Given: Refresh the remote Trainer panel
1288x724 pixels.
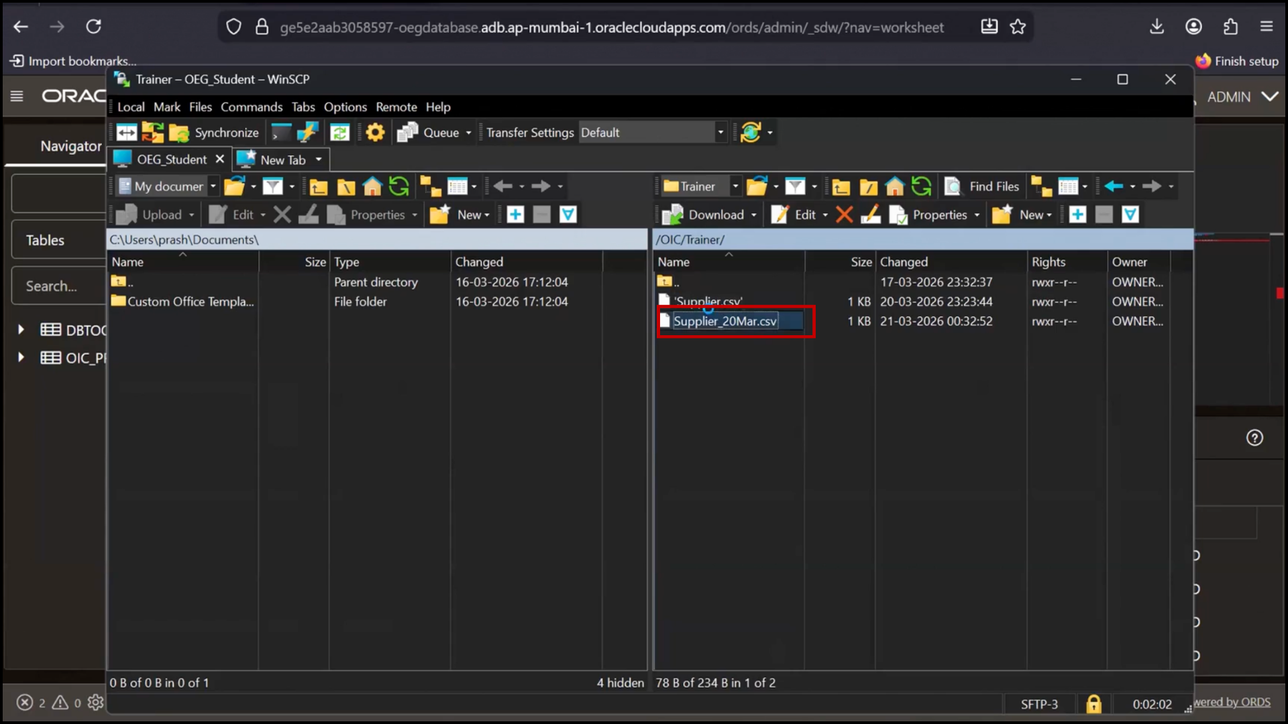Looking at the screenshot, I should (x=921, y=186).
